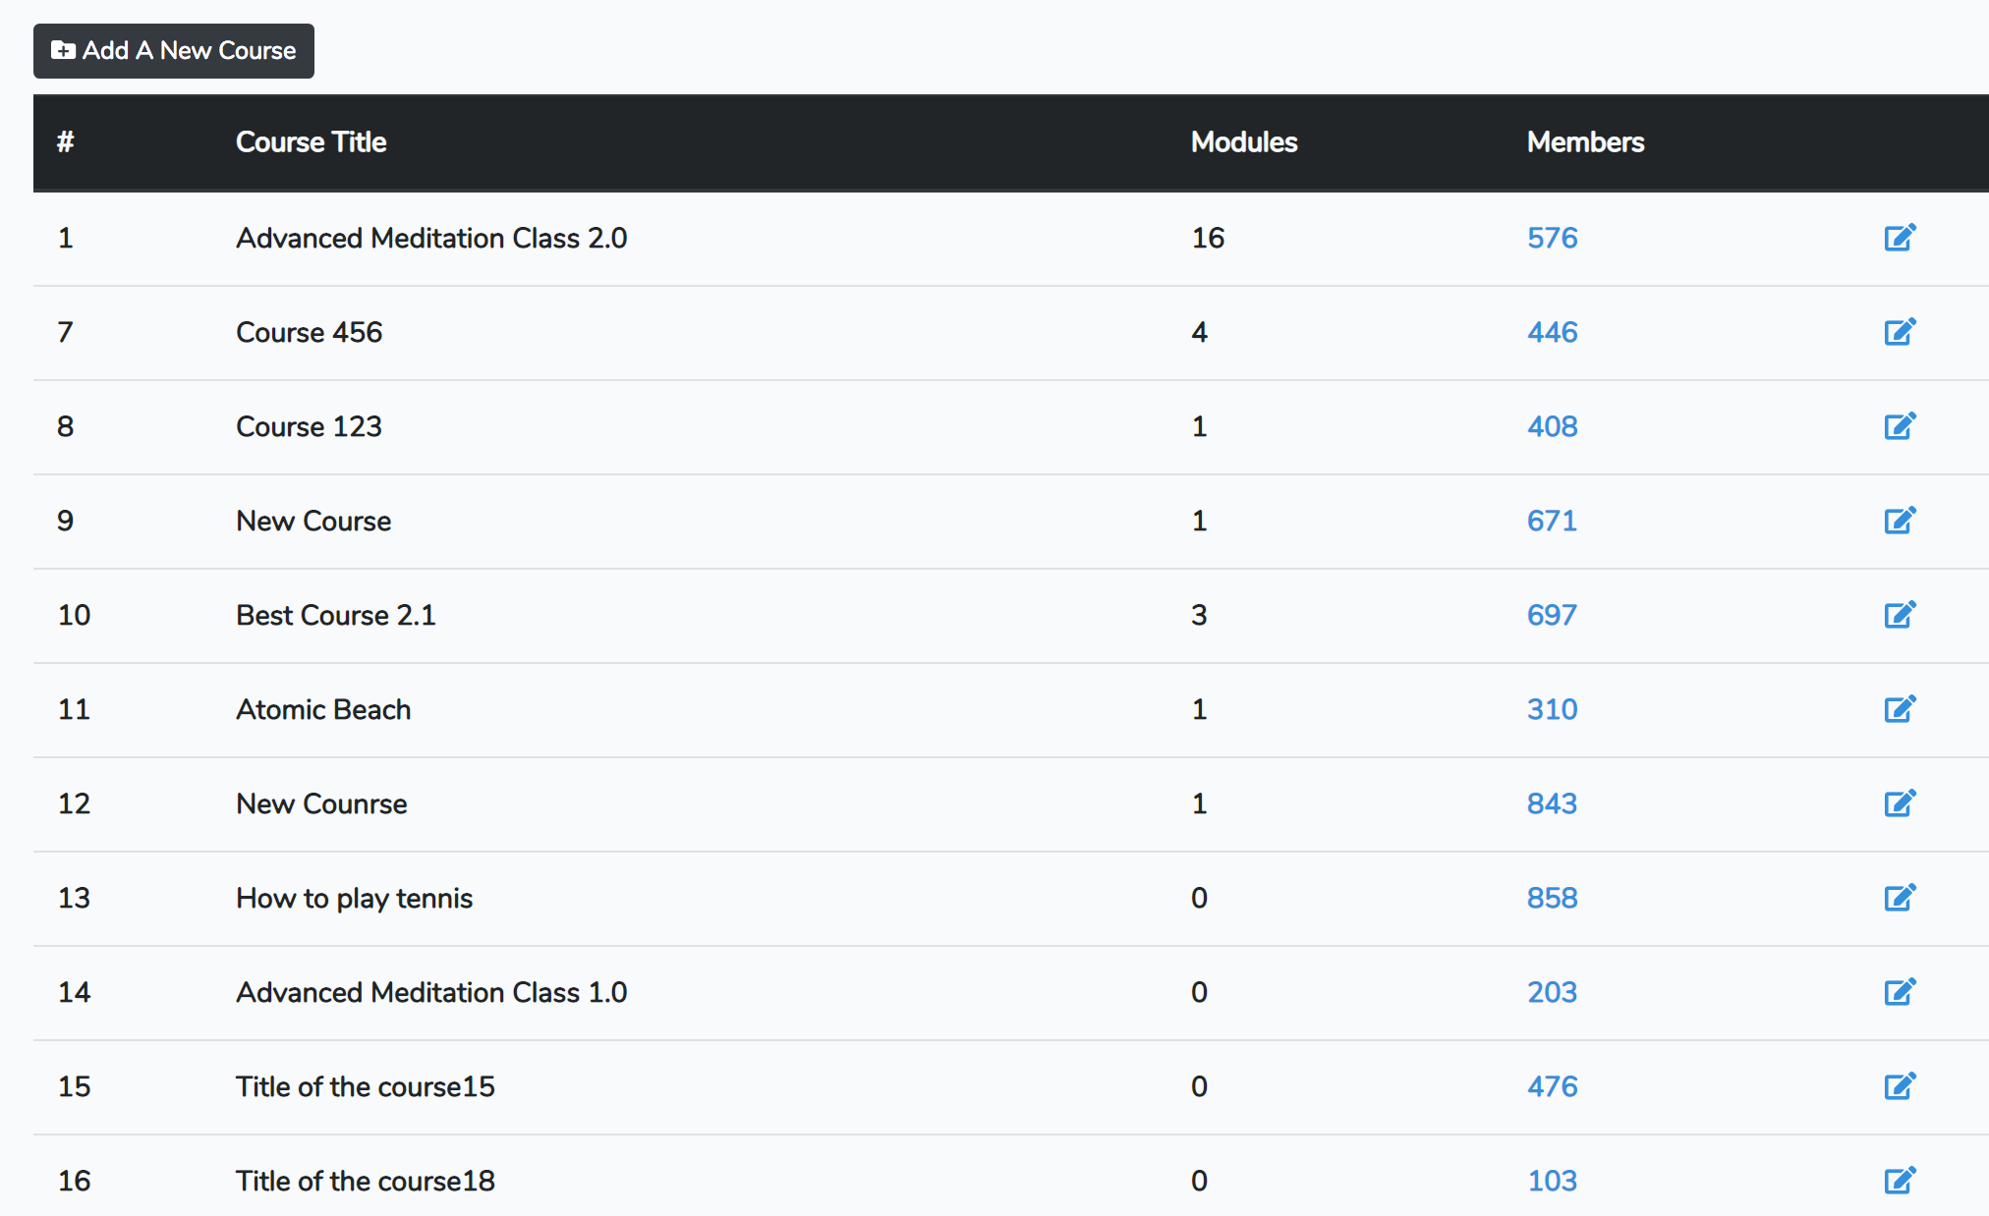
Task: Click row number 7
Action: 66,332
